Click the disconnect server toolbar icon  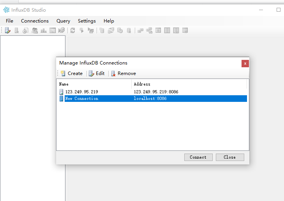tap(17, 30)
